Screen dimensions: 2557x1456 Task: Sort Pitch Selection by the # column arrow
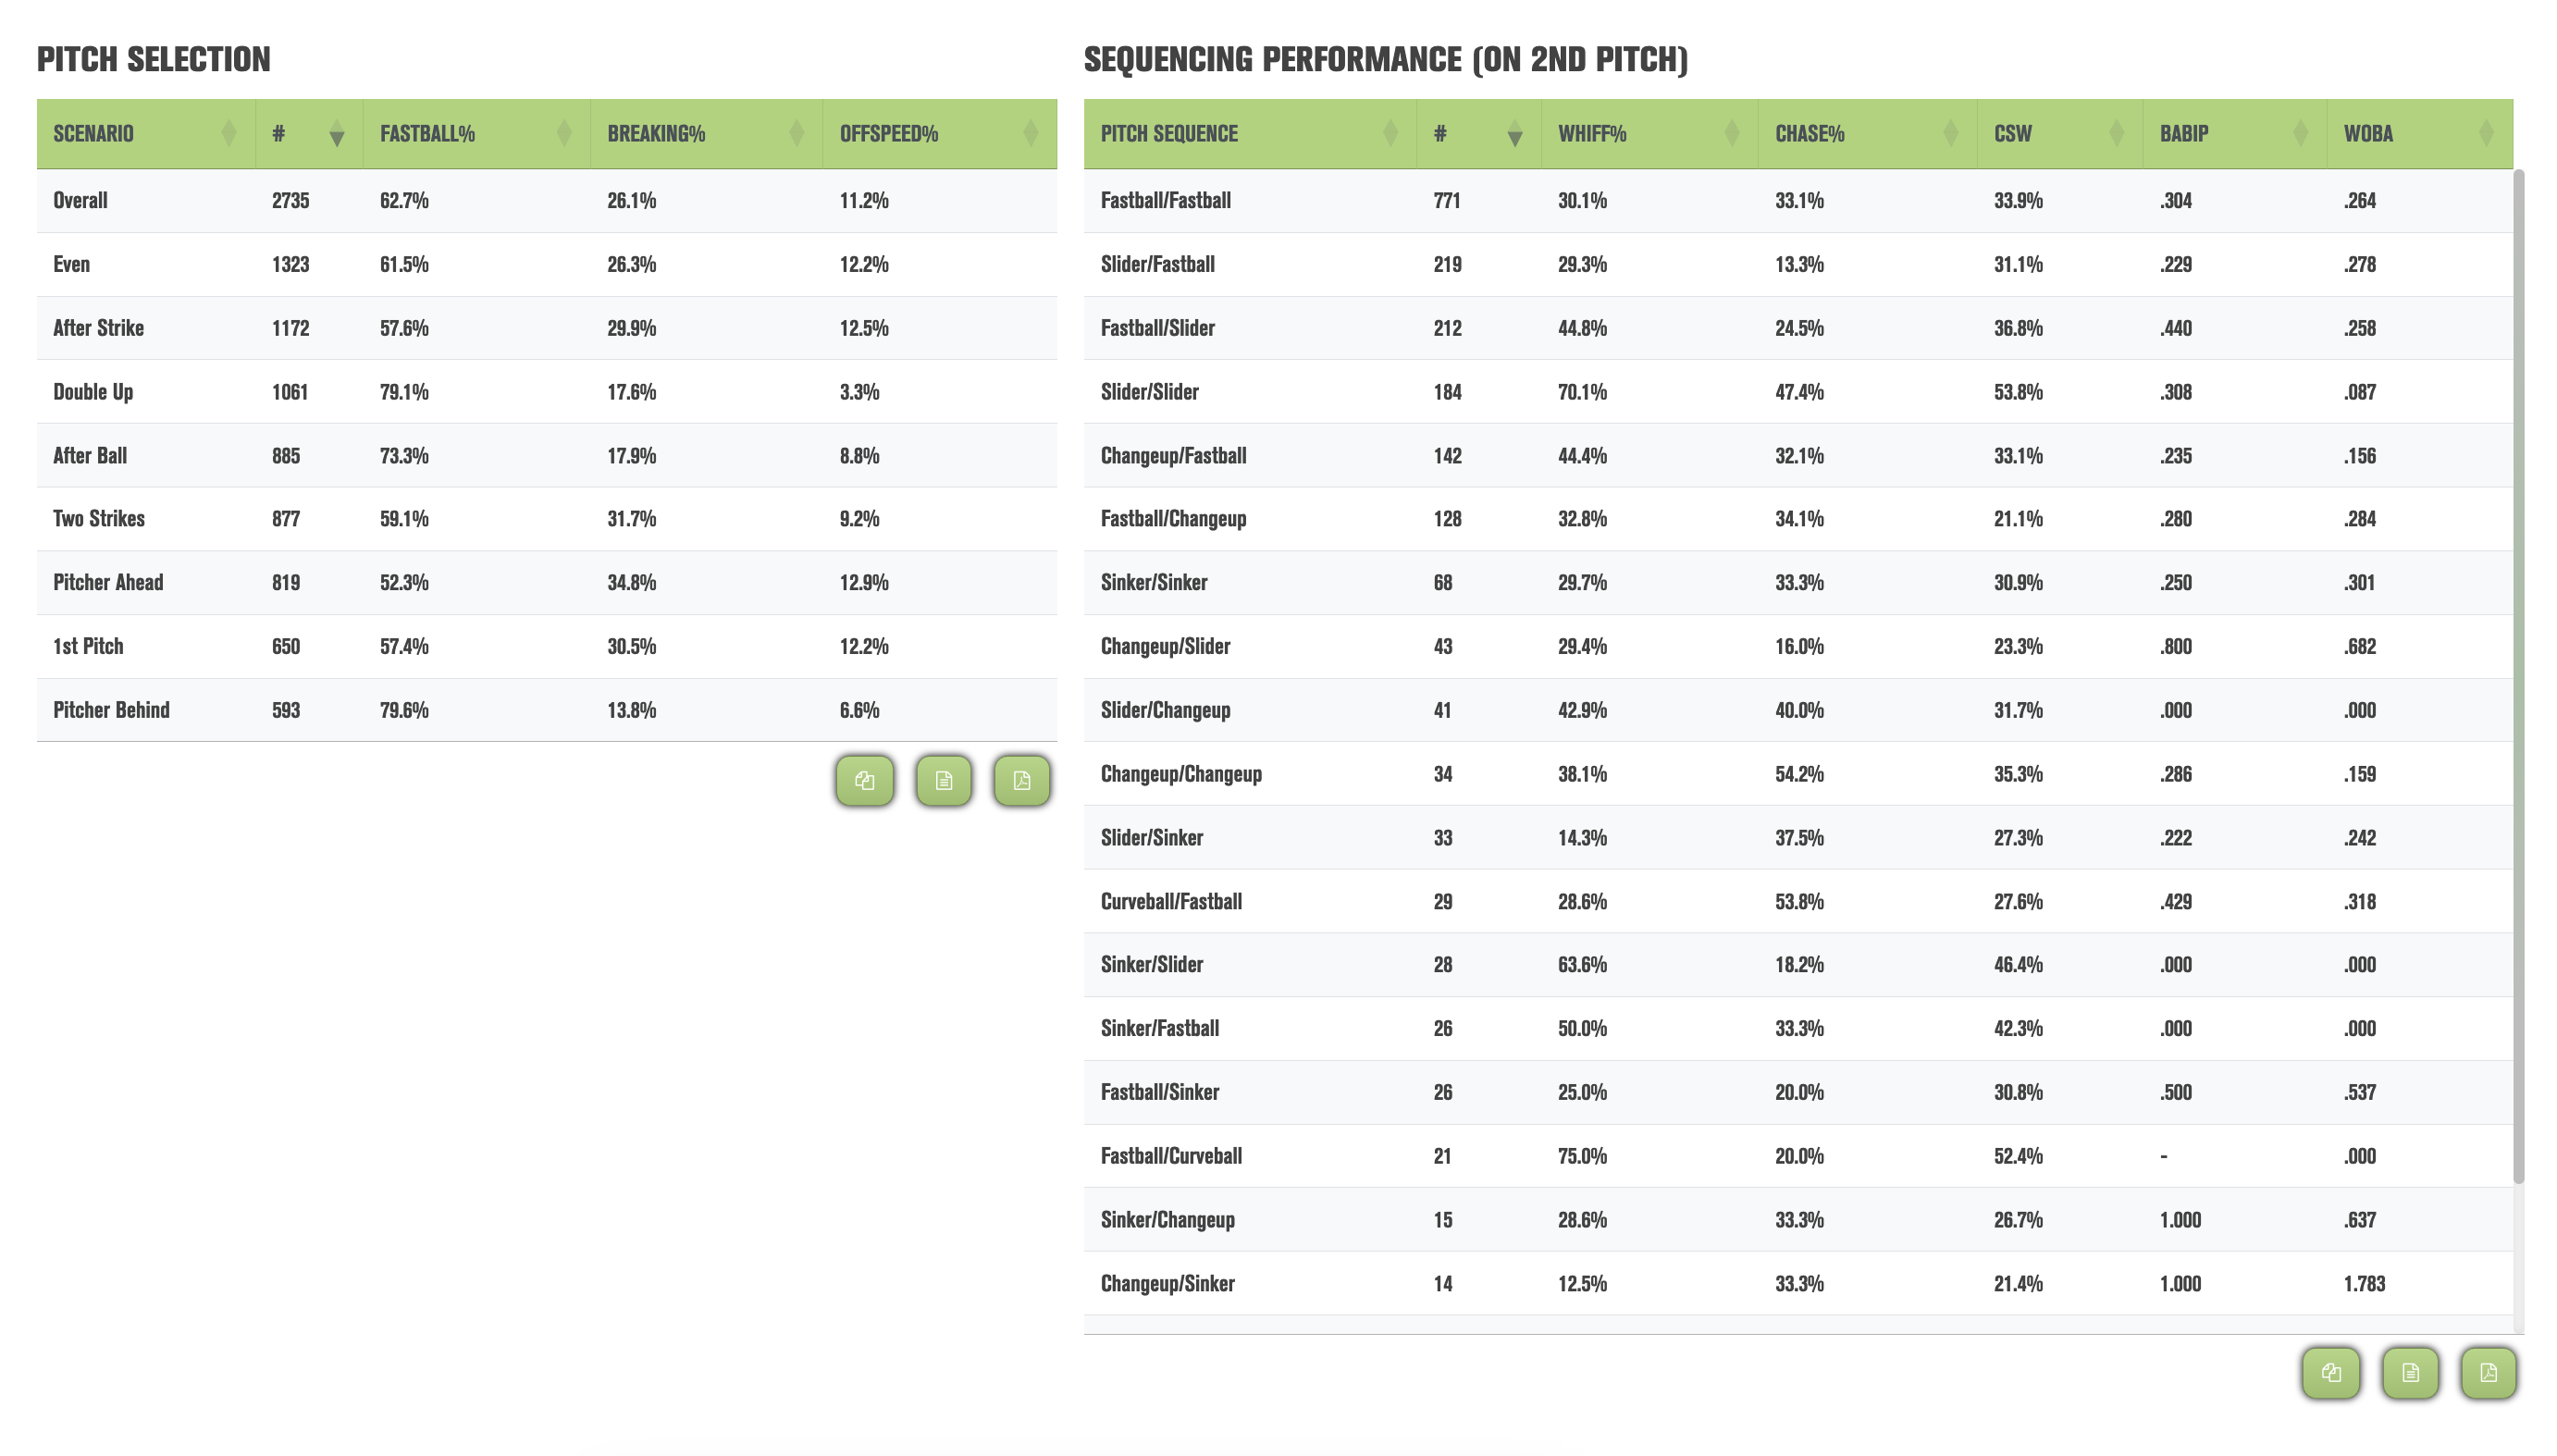[337, 134]
